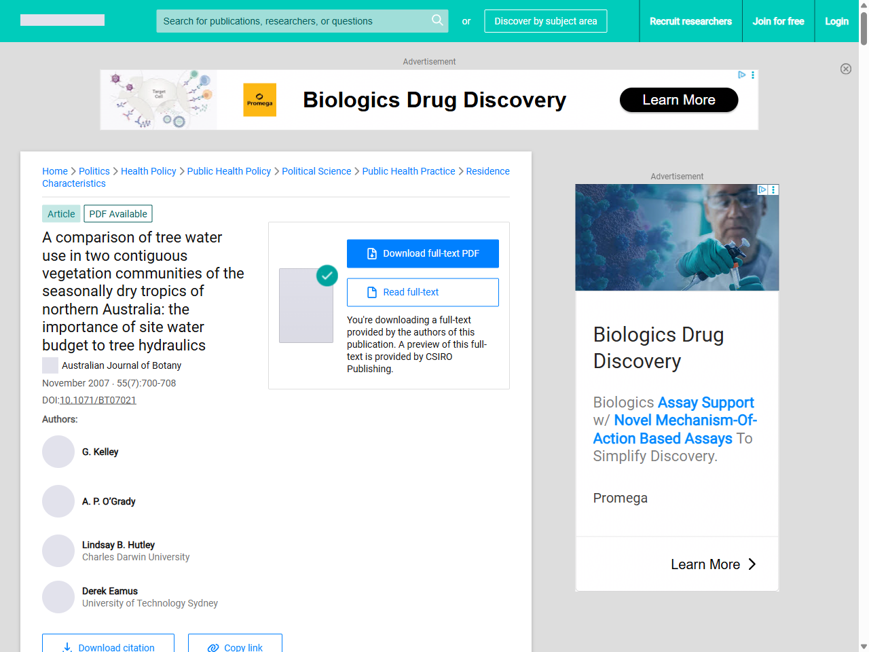The height and width of the screenshot is (652, 869).
Task: Click Derek Eamus author avatar
Action: click(58, 597)
